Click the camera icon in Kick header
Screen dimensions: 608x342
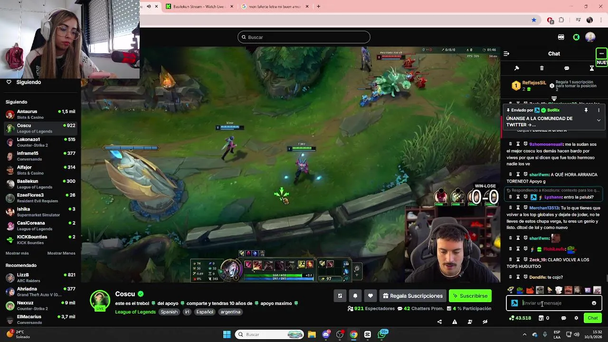(x=561, y=37)
